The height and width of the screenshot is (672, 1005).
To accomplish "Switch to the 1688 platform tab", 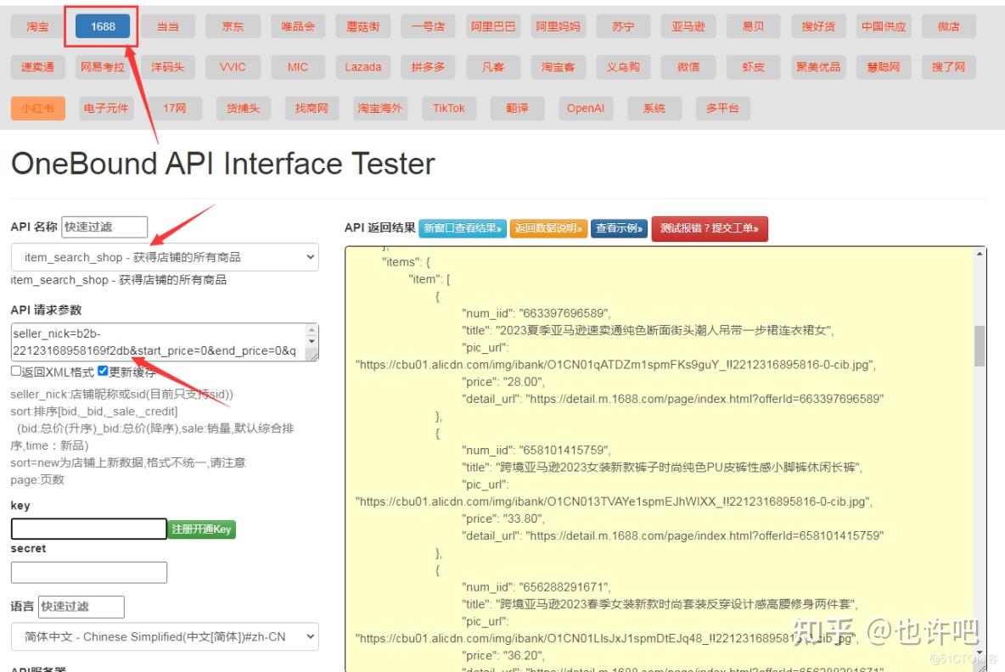I will coord(102,25).
